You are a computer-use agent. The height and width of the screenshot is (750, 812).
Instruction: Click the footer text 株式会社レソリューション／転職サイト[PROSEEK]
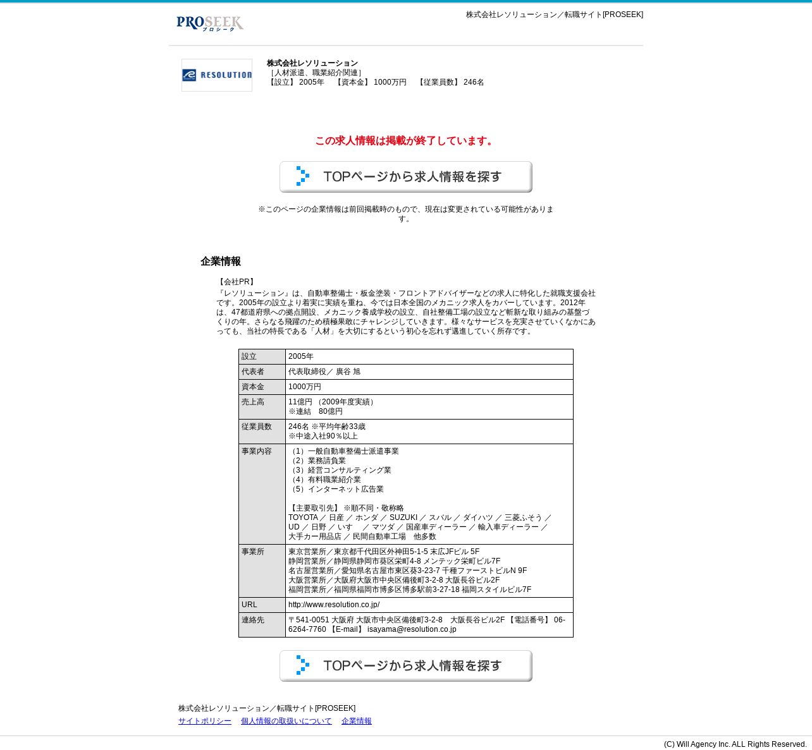coord(267,708)
